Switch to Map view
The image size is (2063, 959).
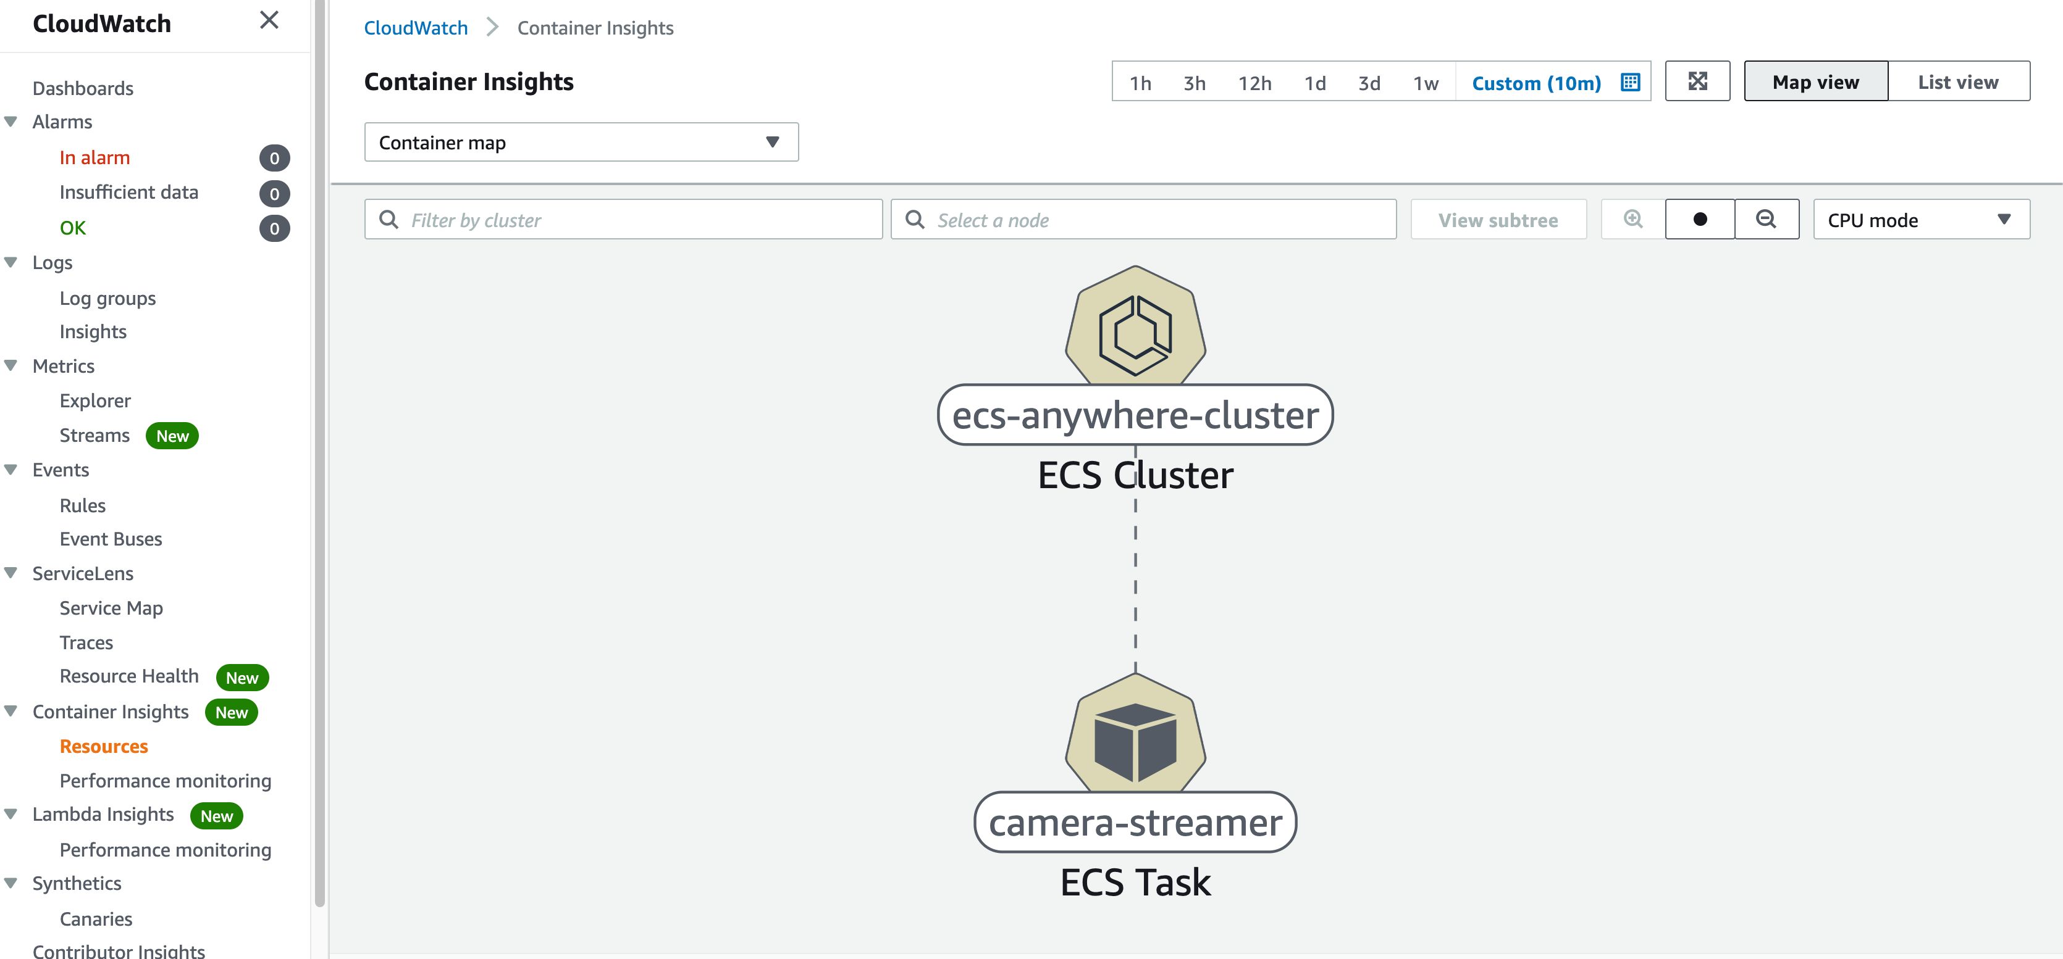pos(1815,81)
